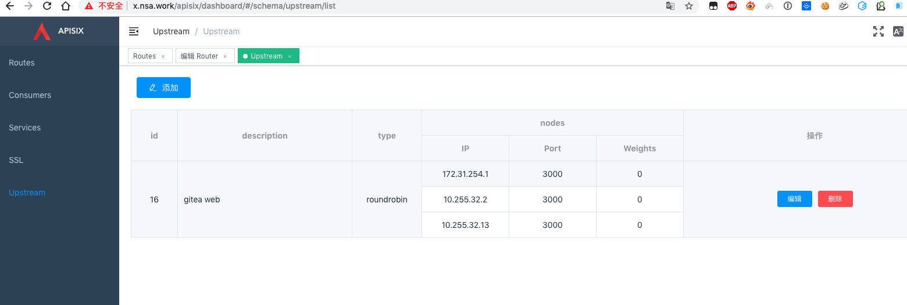Close the 编辑 Router tab
The width and height of the screenshot is (907, 305).
coord(225,56)
